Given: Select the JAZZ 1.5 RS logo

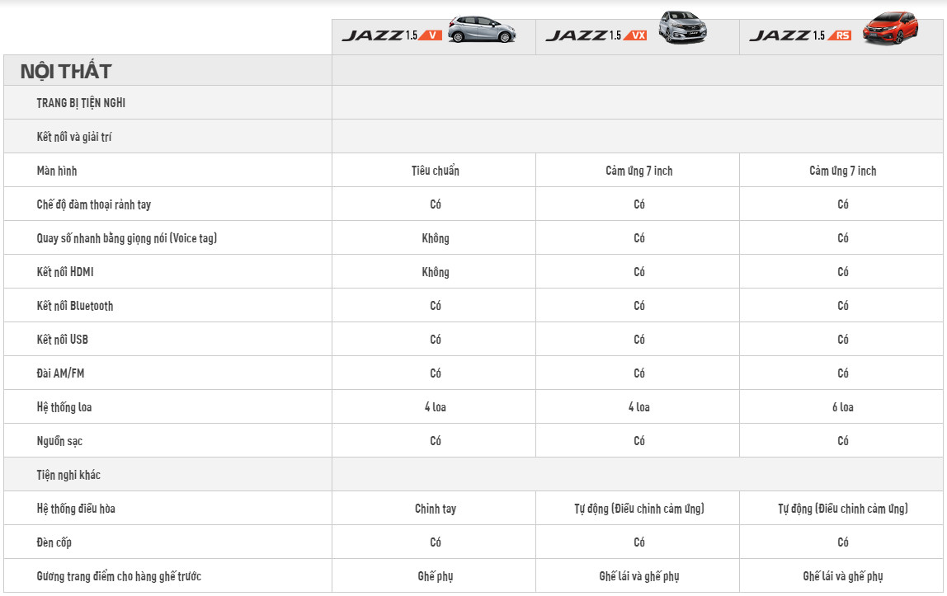Looking at the screenshot, I should [799, 35].
